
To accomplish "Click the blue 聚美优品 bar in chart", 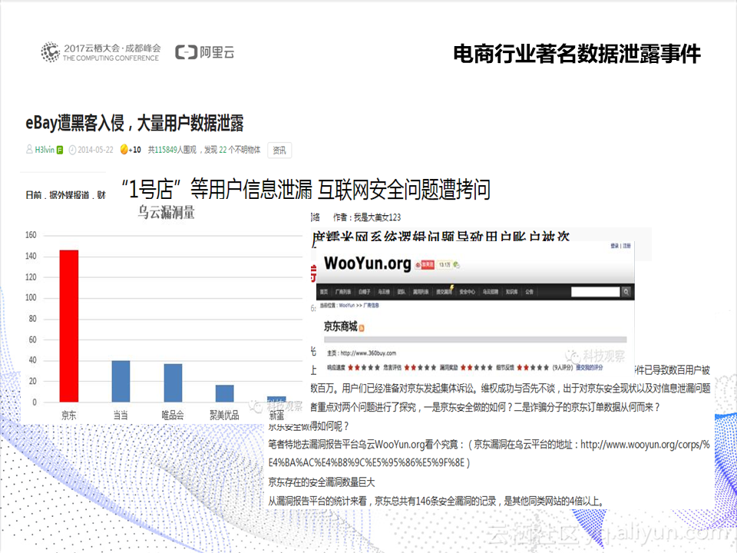I will point(225,393).
